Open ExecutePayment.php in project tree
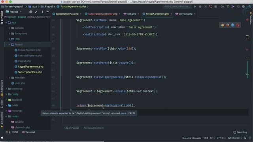This screenshot has height=142, width=253. (x=30, y=56)
